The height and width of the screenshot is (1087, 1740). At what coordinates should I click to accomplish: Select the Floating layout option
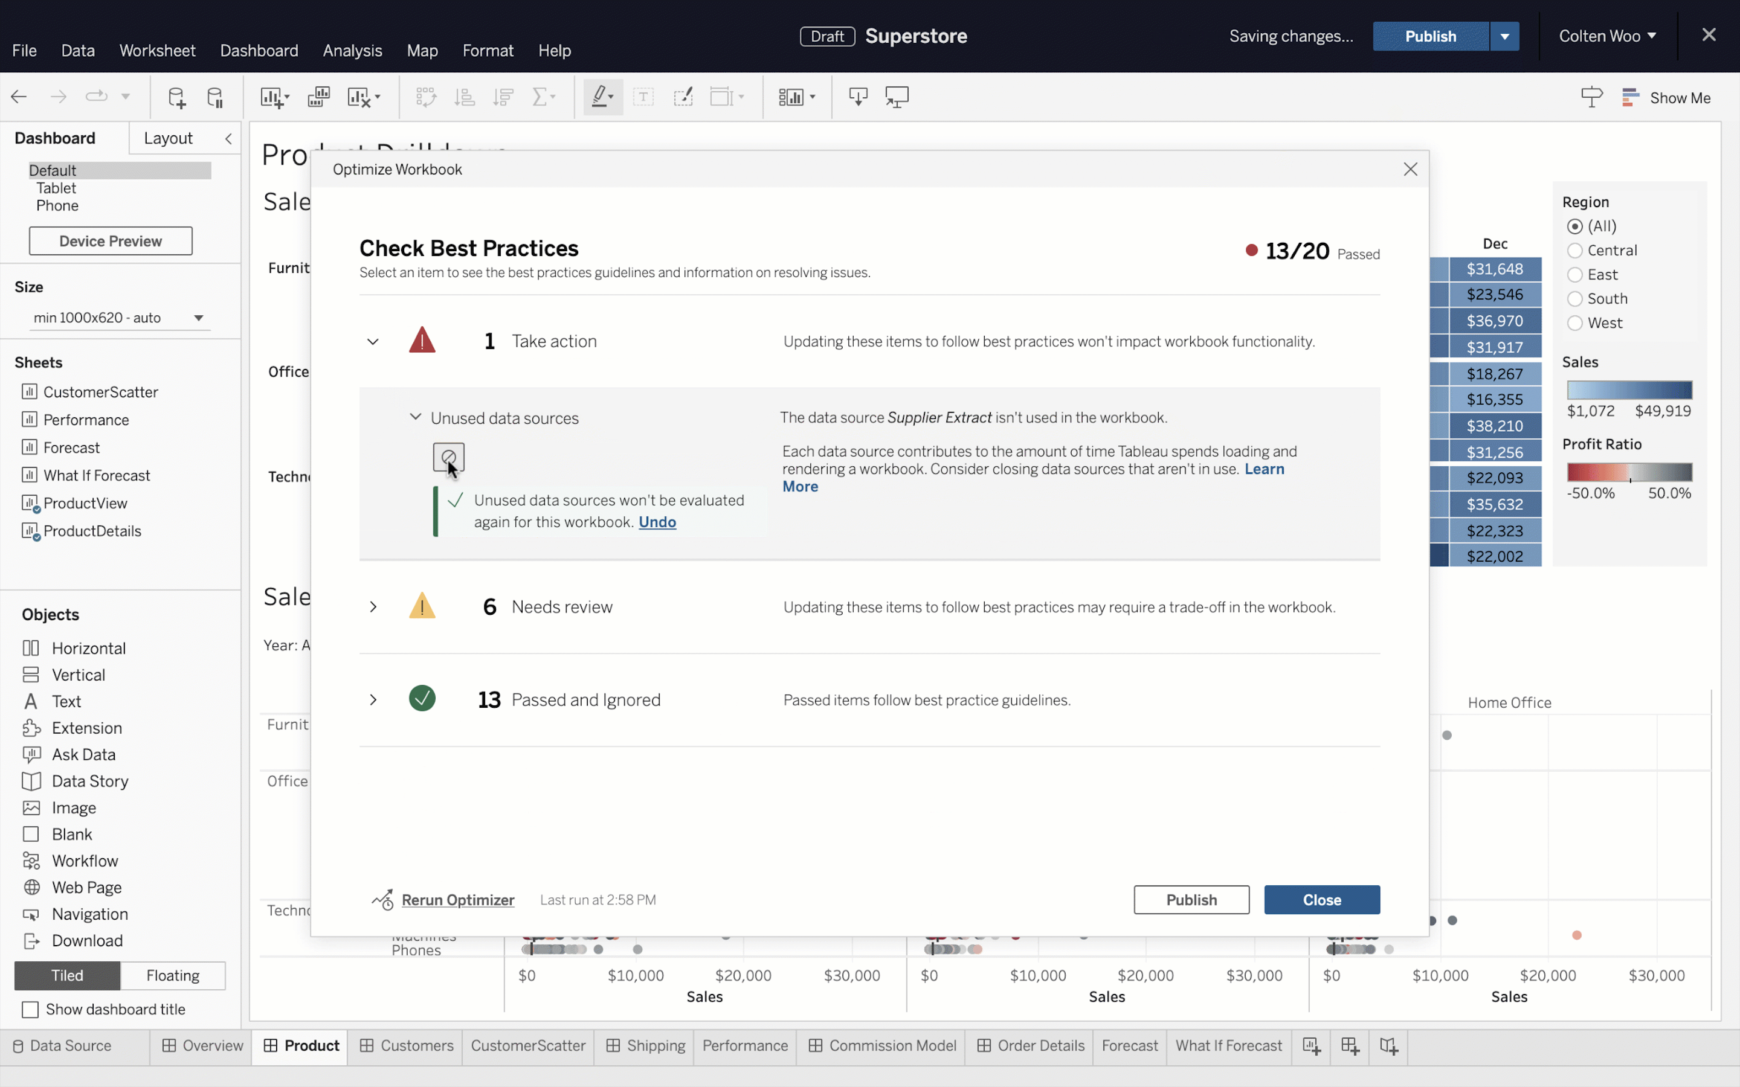173,975
